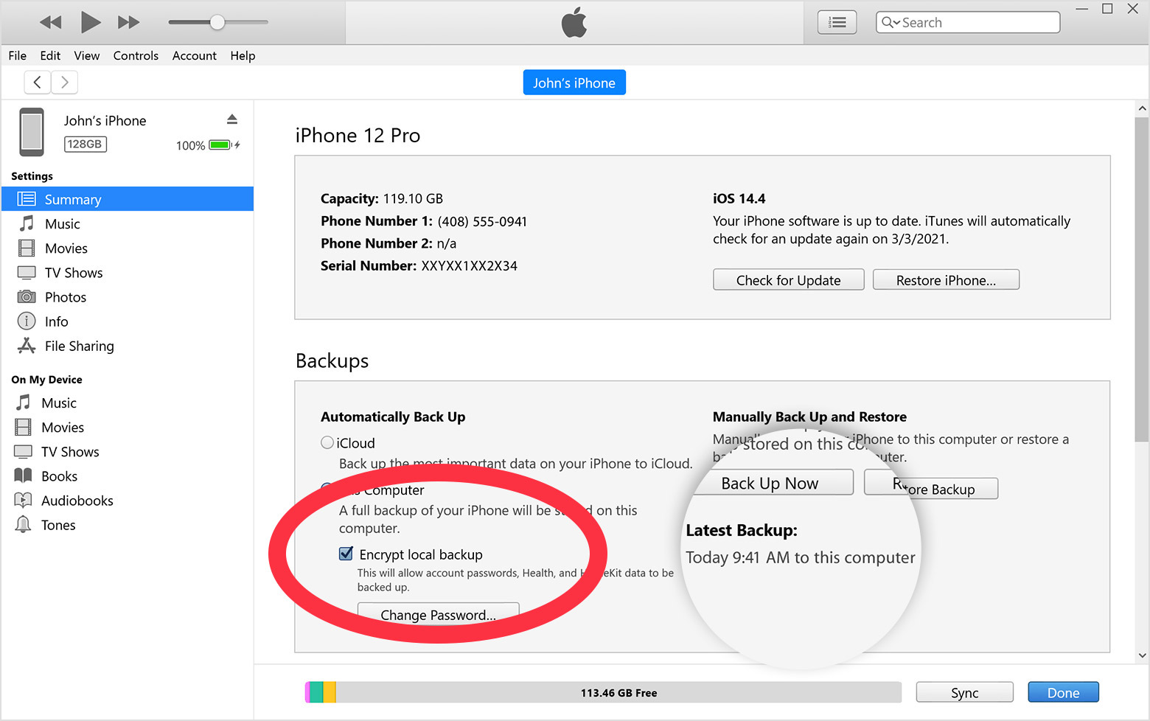Toggle Encrypt local backup checkbox

[346, 554]
